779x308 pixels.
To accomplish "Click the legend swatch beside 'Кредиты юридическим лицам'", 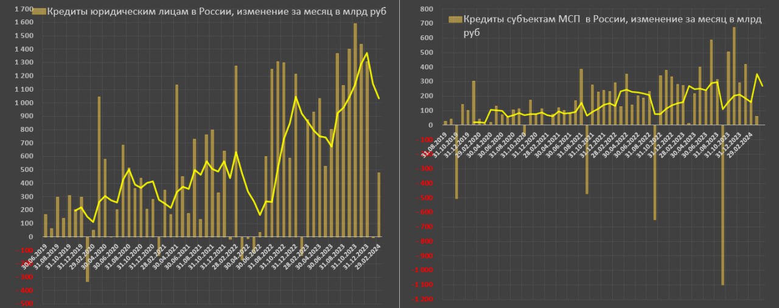I will [39, 12].
